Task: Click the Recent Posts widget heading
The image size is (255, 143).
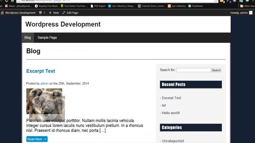Action: pos(191,85)
